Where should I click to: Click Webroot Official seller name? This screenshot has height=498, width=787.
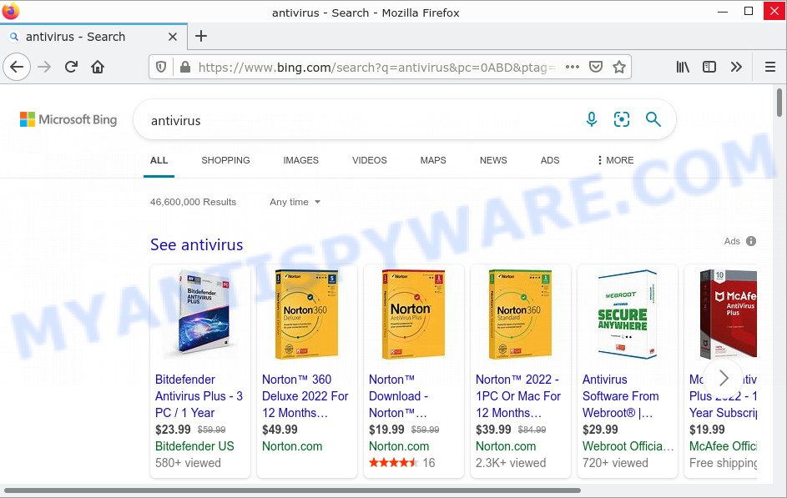coord(628,446)
